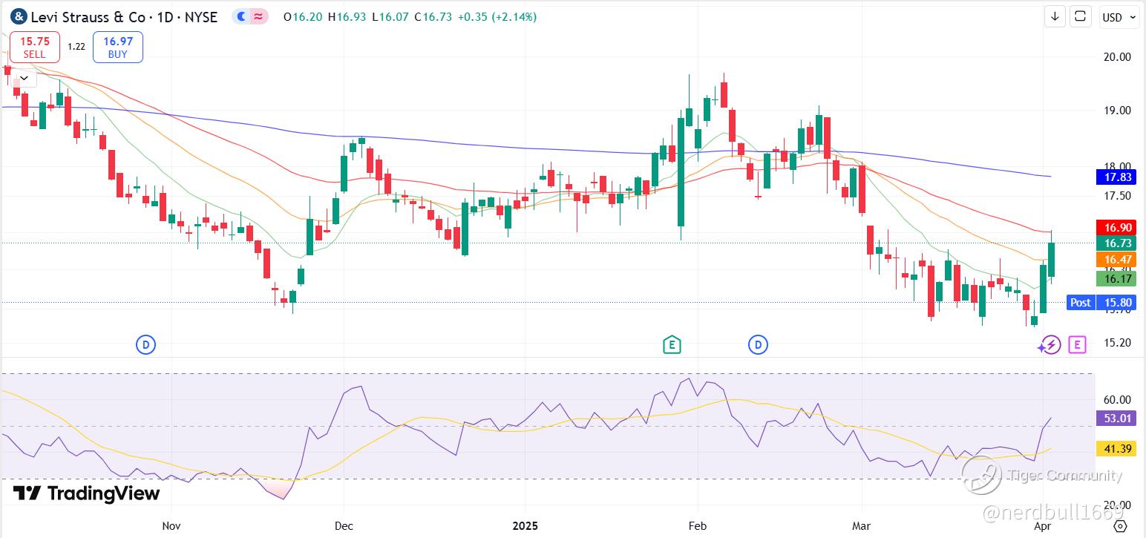1146x538 pixels.
Task: Click the 1.22 spread value
Action: click(76, 47)
